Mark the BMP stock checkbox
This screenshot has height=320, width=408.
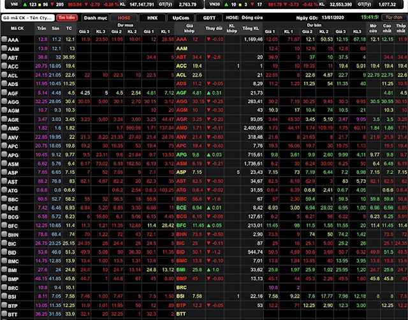pos(4,279)
